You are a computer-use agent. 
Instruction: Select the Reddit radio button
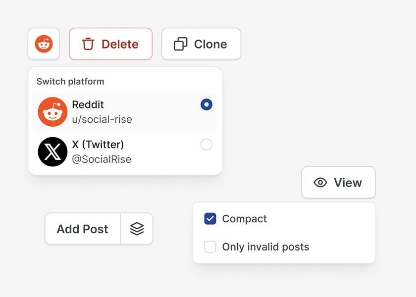[207, 104]
